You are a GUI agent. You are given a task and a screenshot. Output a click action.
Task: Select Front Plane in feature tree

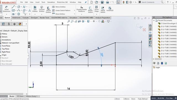[6, 46]
